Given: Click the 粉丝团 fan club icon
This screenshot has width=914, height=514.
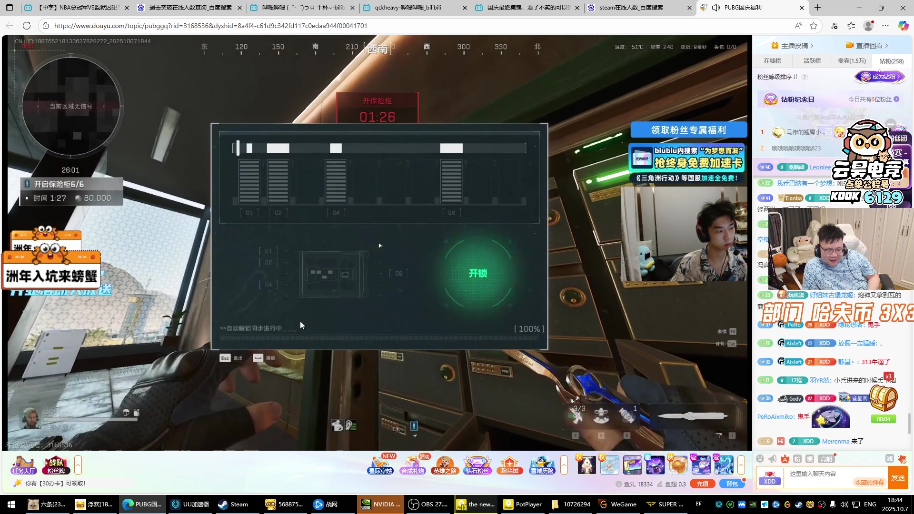Looking at the screenshot, I should pos(509,465).
